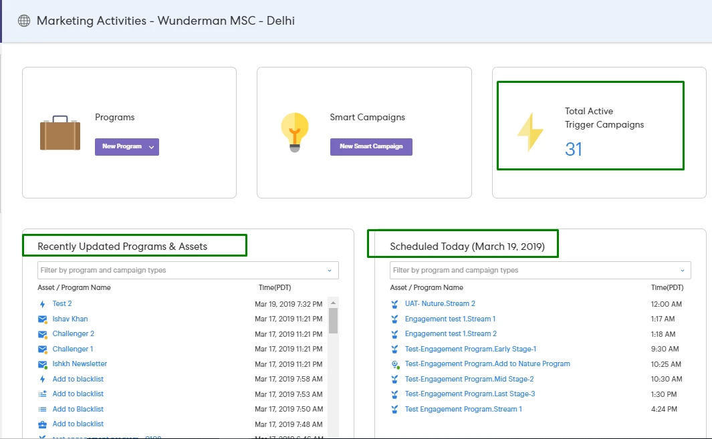This screenshot has width=712, height=439.
Task: Click the Time(PDT) header in Scheduled Today
Action: (x=667, y=287)
